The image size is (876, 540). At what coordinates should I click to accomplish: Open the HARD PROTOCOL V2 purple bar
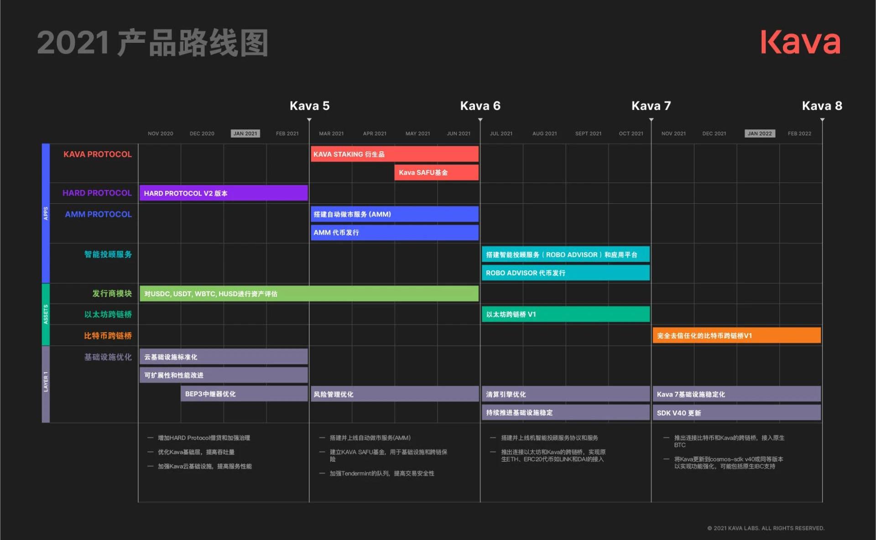[x=224, y=193]
